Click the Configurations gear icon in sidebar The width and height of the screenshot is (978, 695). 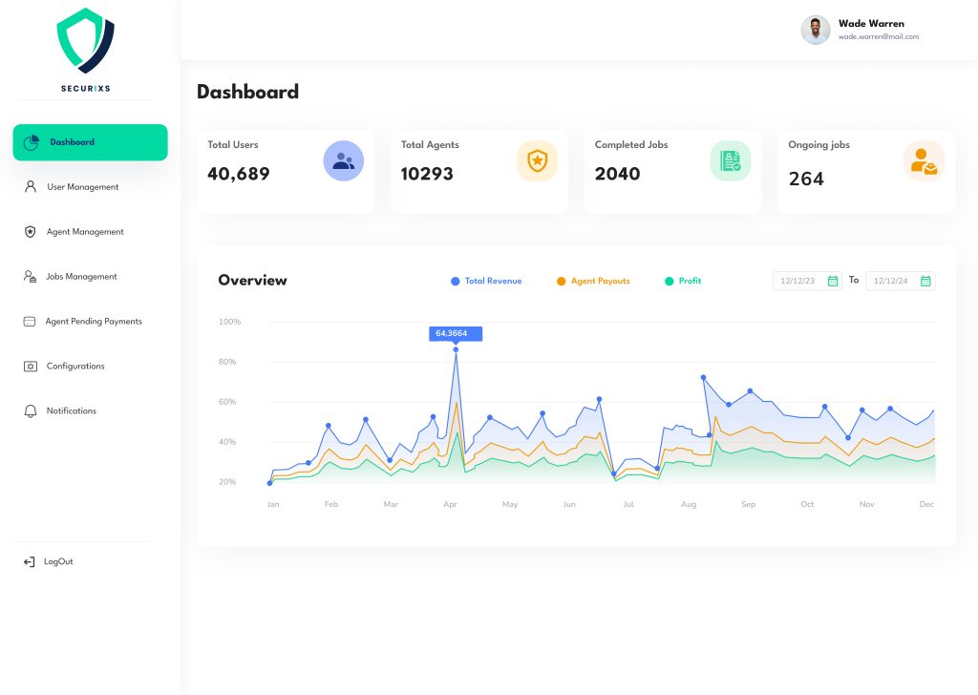[x=30, y=367]
